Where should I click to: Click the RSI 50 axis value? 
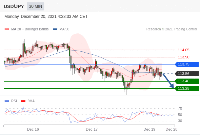point(180,115)
